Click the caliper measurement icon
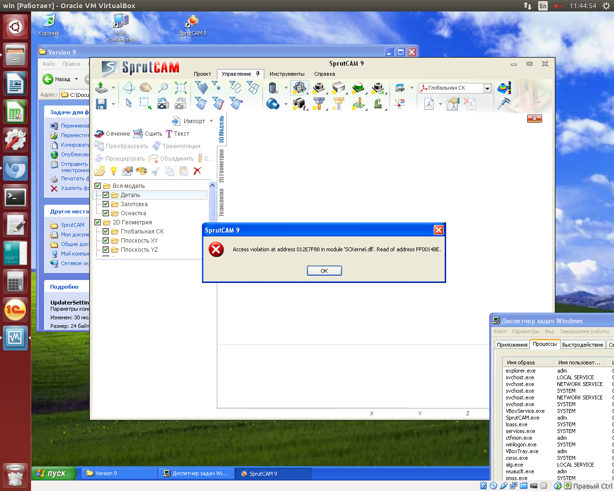The image size is (614, 491). 504,104
